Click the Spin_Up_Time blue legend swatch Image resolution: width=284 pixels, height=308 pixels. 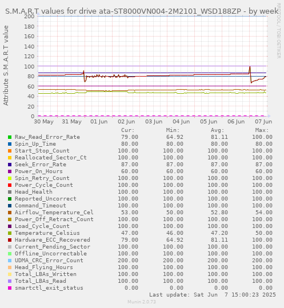coord(10,144)
